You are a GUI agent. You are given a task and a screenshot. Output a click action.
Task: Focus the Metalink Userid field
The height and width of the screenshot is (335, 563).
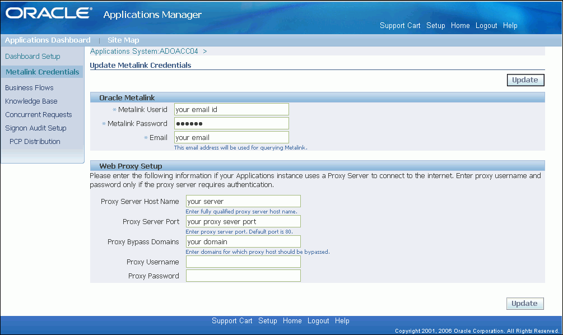[231, 109]
